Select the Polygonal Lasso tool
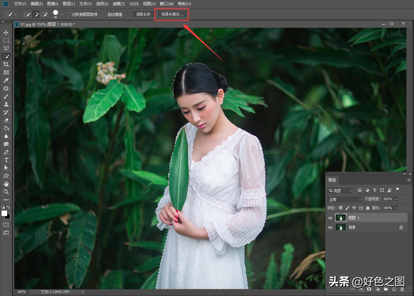Image resolution: width=414 pixels, height=296 pixels. (6, 48)
